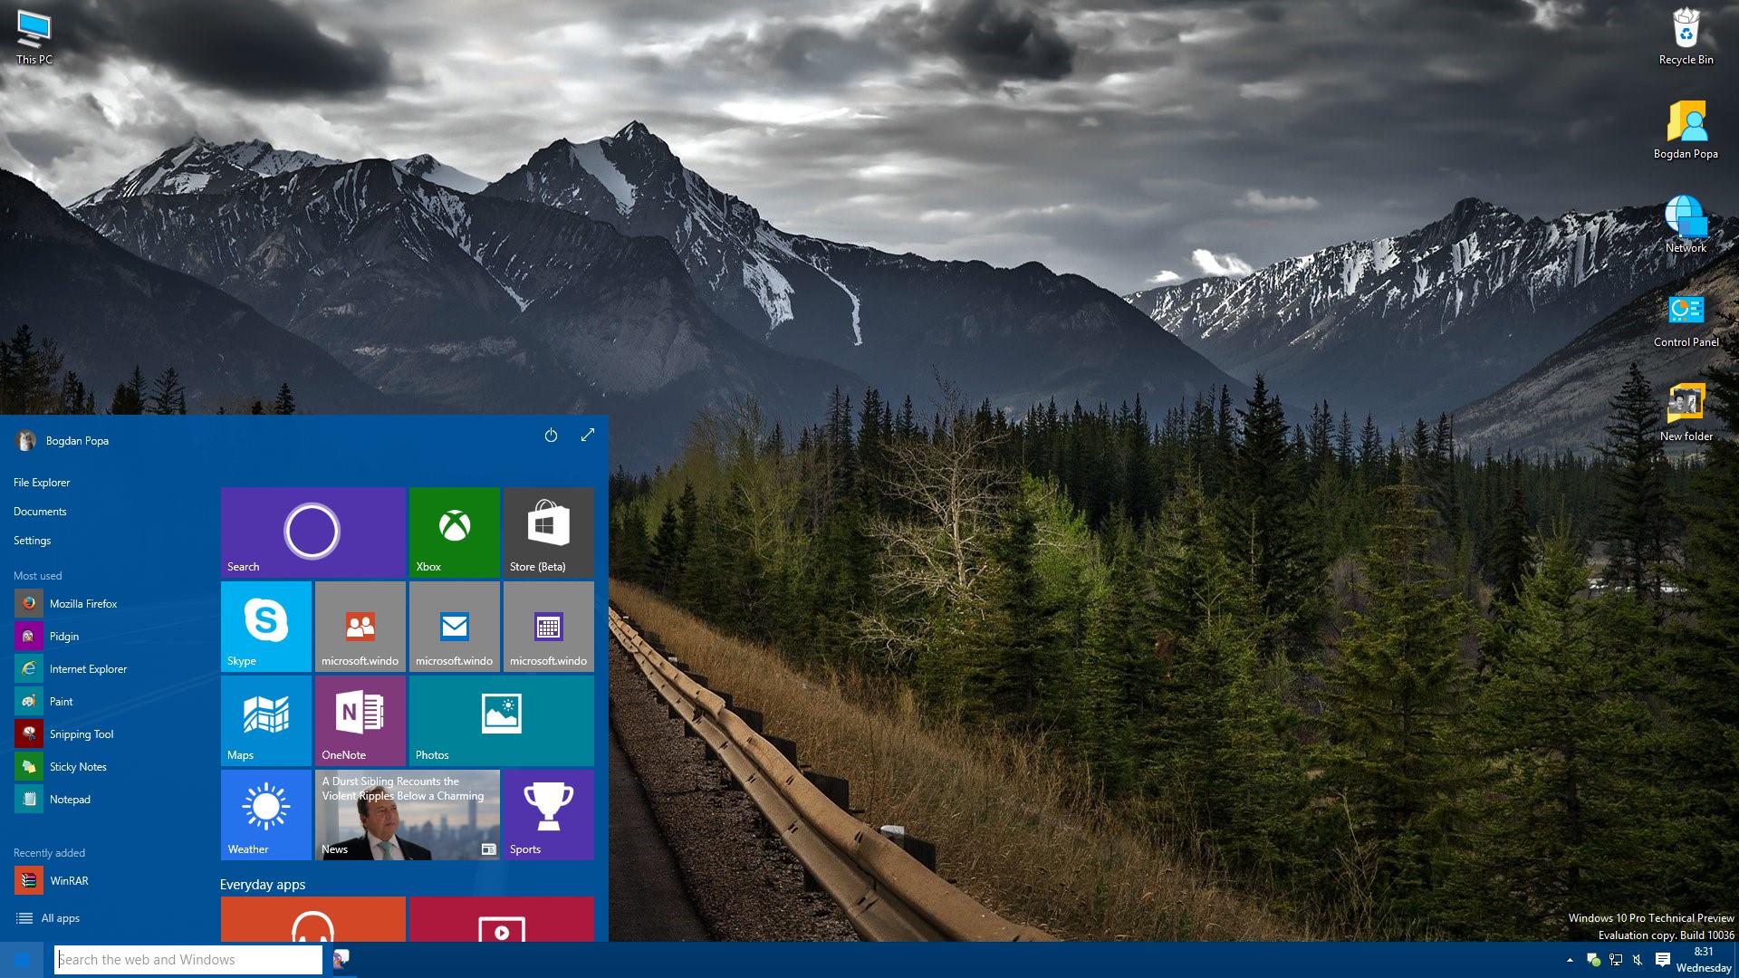1739x978 pixels.
Task: Open the Xbox tile
Action: tap(454, 532)
